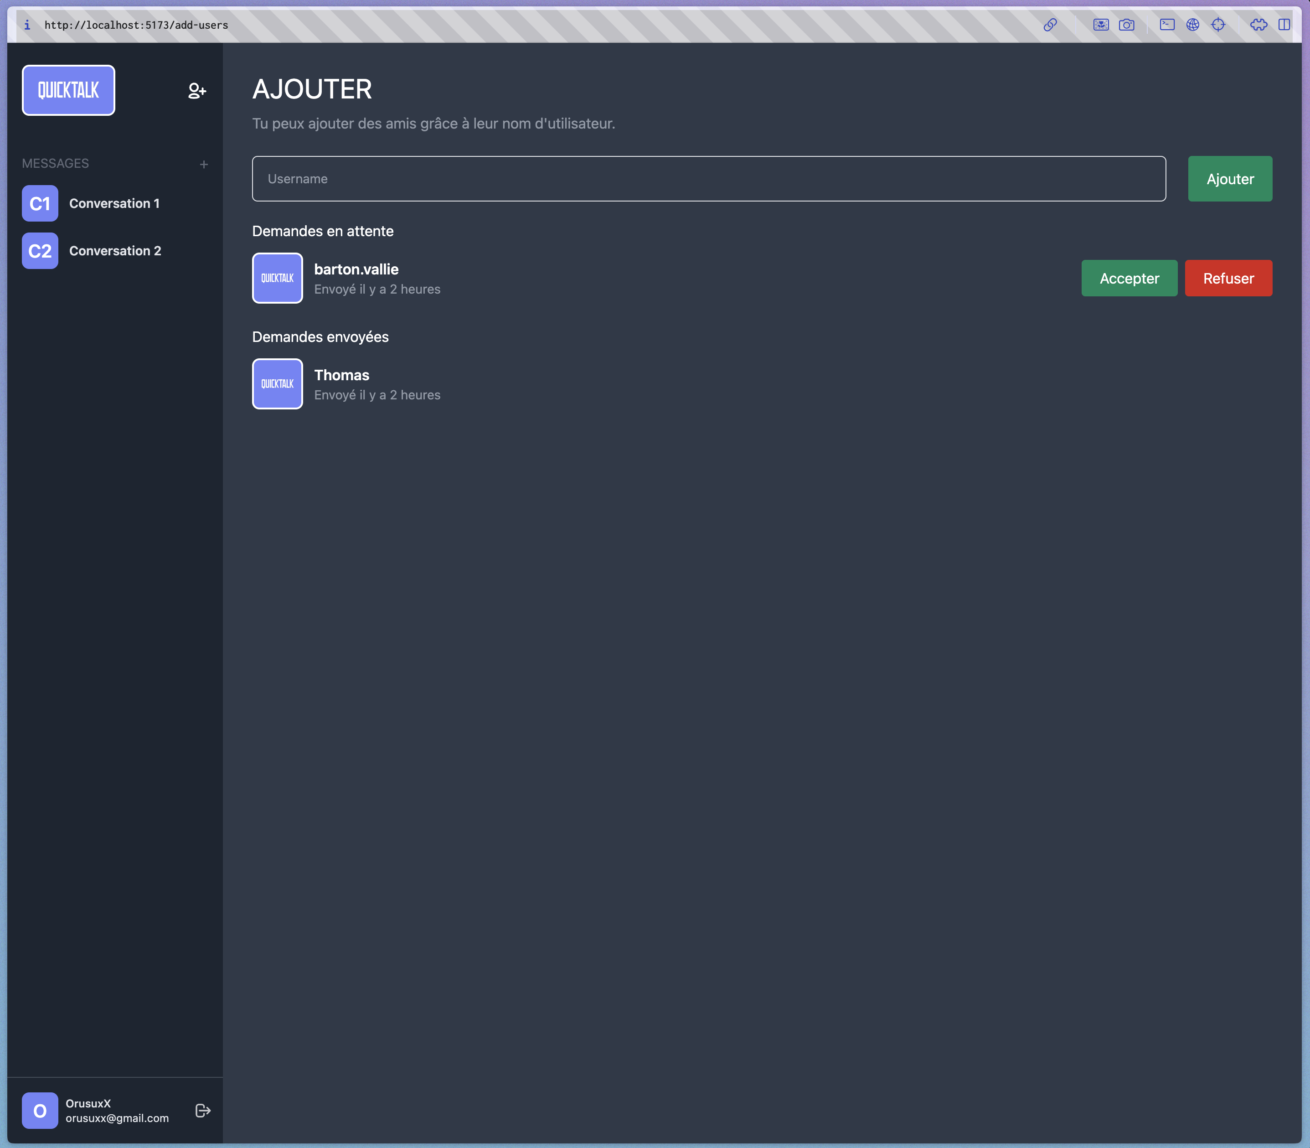Open the terminal console icon in toolbar
The height and width of the screenshot is (1148, 1310).
click(1166, 25)
